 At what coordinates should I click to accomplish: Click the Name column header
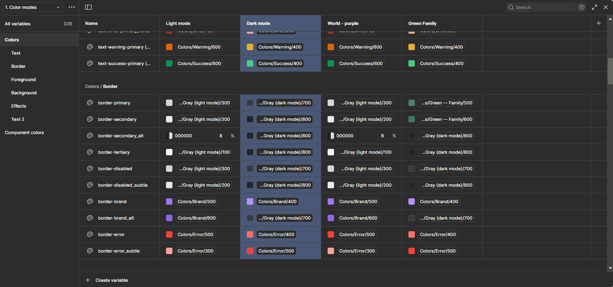pyautogui.click(x=119, y=23)
